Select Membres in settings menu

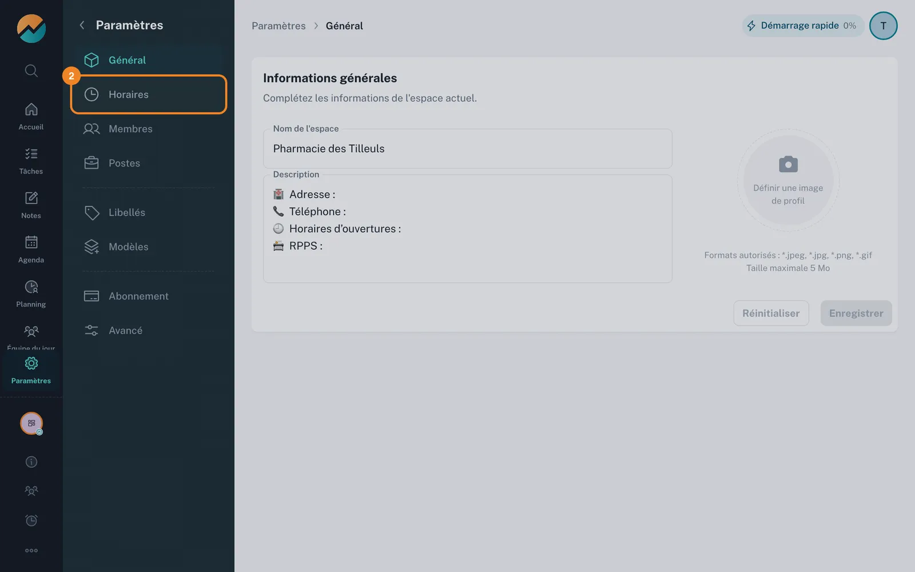point(149,129)
